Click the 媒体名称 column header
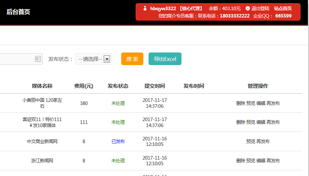The width and height of the screenshot is (309, 176). tap(42, 86)
